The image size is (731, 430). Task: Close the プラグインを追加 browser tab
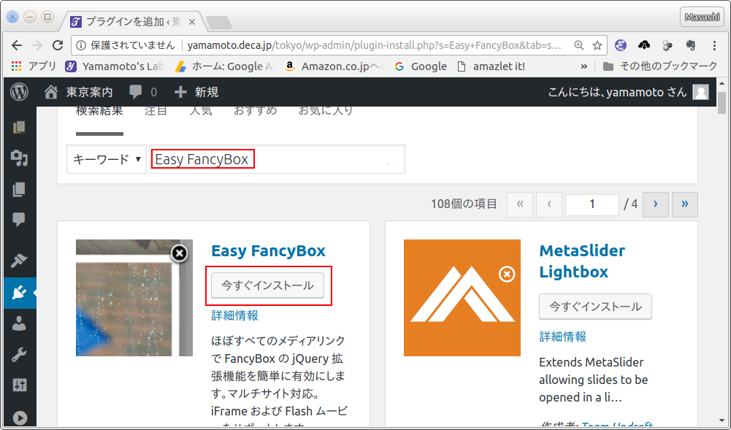(x=192, y=22)
